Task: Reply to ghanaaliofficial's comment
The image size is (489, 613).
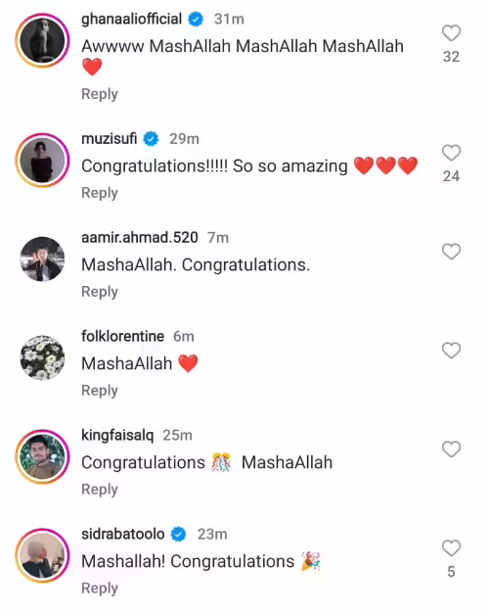Action: point(100,94)
